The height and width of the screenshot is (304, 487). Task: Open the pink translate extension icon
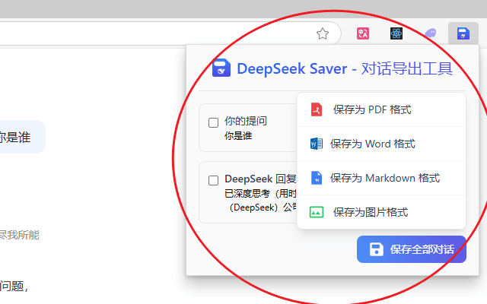[x=363, y=33]
